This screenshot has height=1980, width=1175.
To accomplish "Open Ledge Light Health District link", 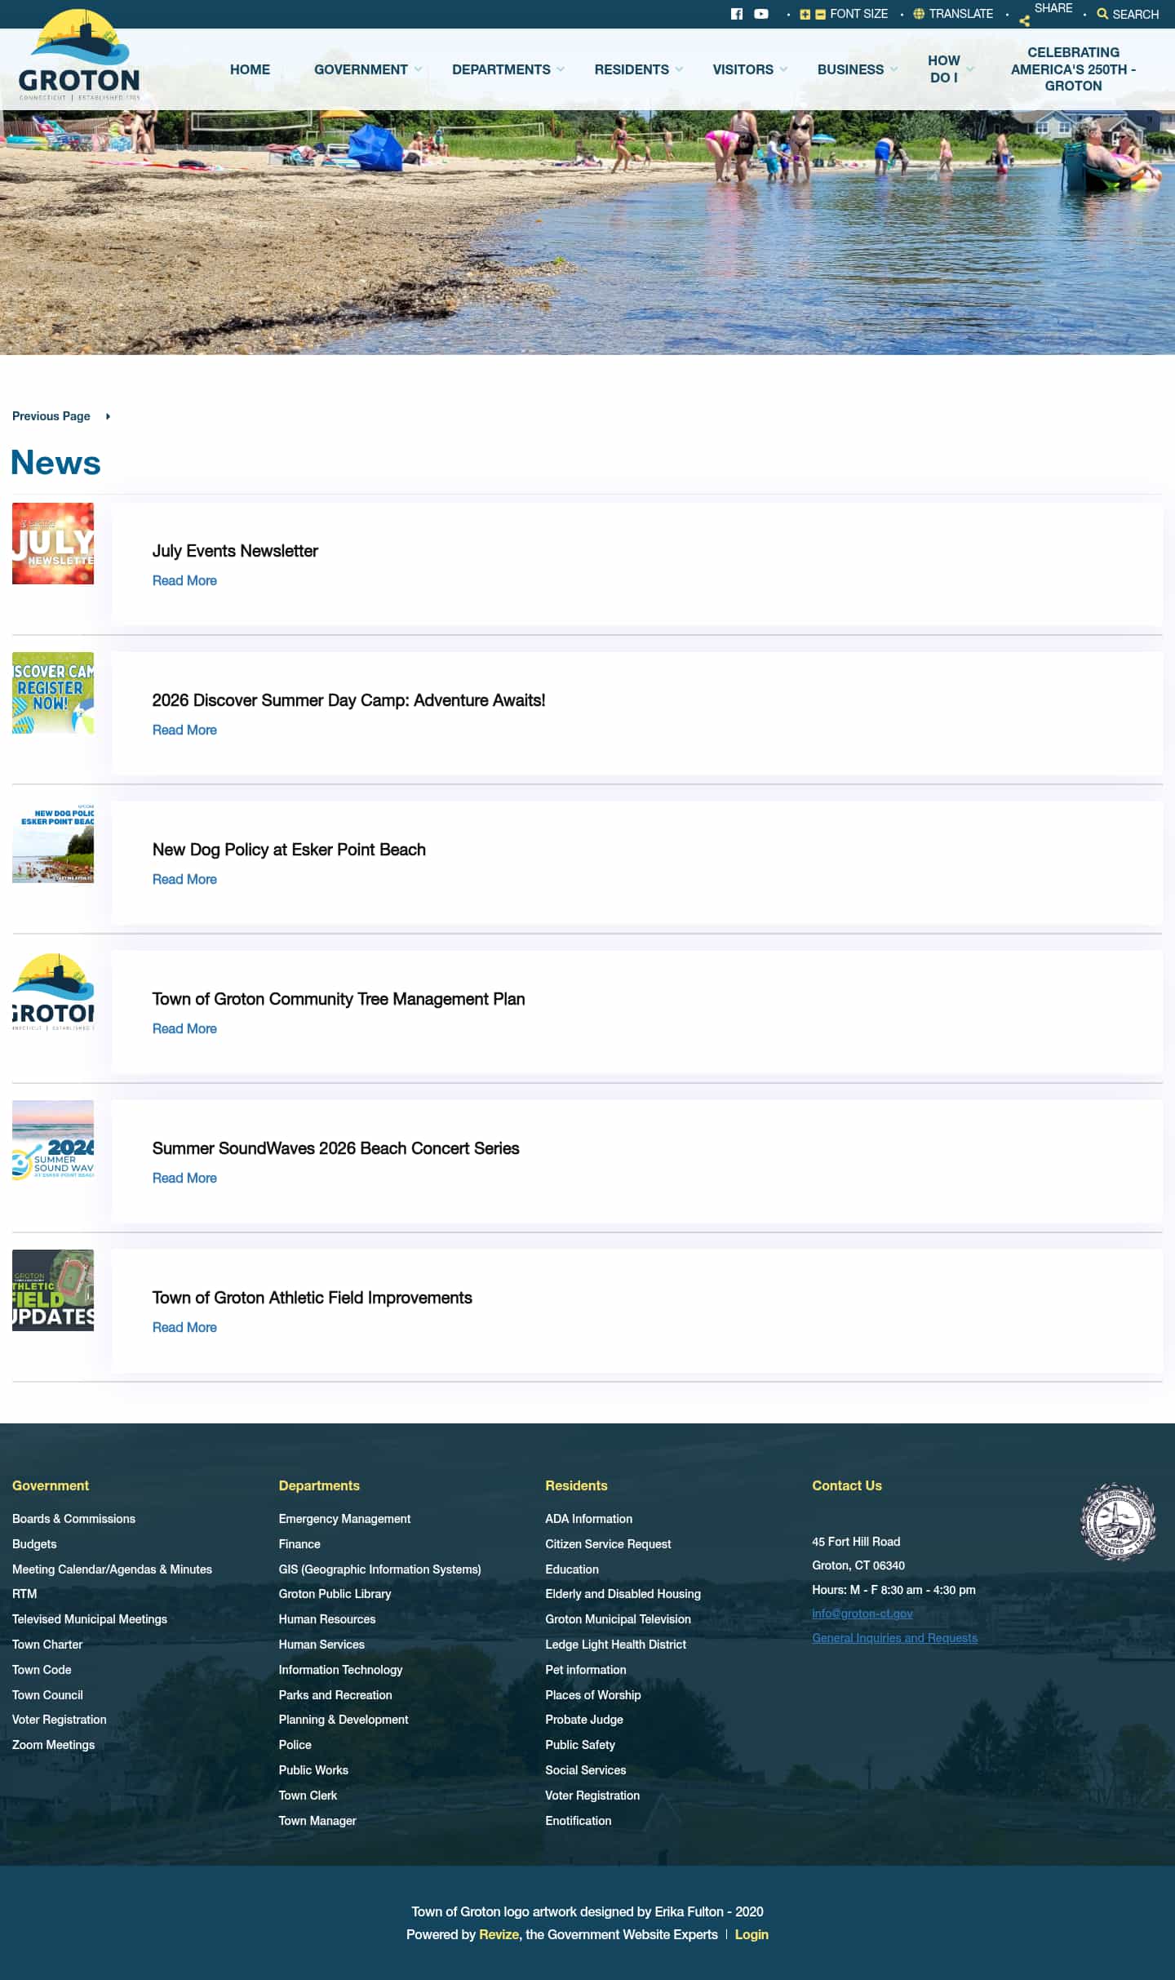I will pos(615,1645).
